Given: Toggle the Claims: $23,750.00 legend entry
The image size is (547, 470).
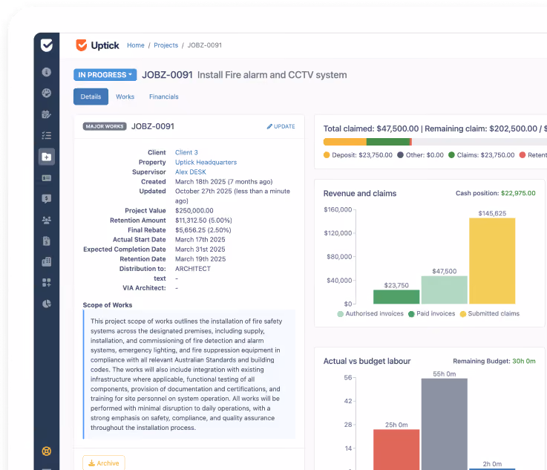Looking at the screenshot, I should click(x=482, y=155).
